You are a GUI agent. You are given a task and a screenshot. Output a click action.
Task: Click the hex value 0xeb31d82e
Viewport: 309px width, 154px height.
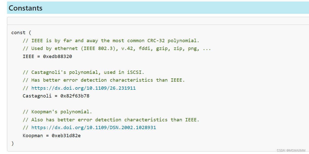coord(66,136)
